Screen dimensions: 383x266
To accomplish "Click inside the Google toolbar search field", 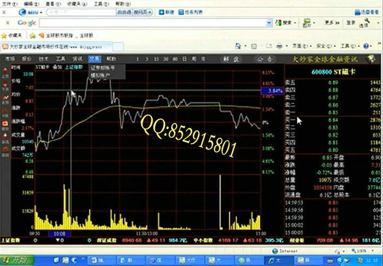I will (x=153, y=23).
